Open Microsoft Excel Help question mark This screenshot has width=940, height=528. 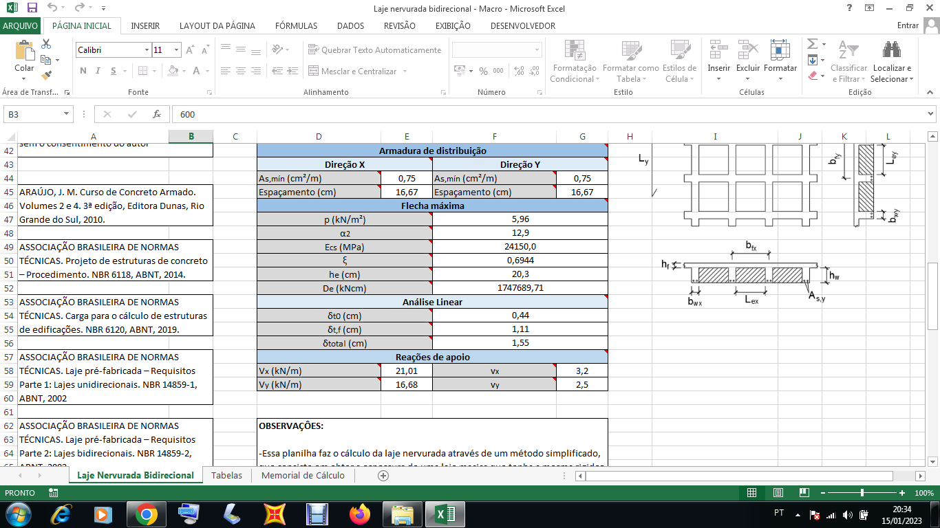point(850,8)
